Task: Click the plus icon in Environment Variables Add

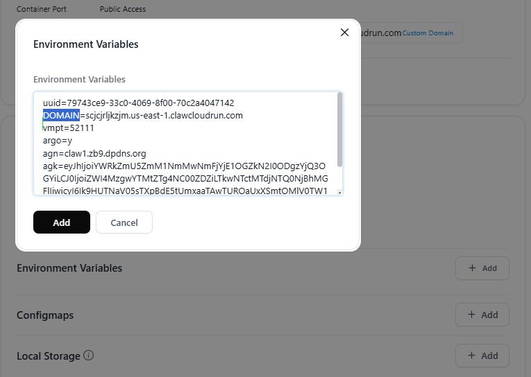Action: (x=472, y=268)
